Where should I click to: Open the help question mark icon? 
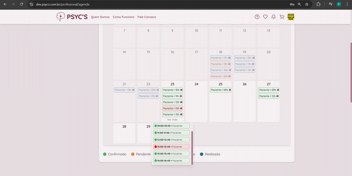[257, 17]
